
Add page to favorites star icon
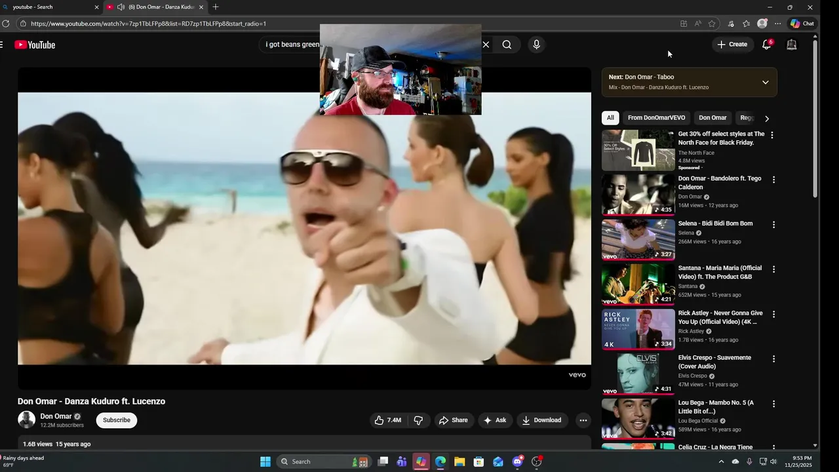coord(712,24)
